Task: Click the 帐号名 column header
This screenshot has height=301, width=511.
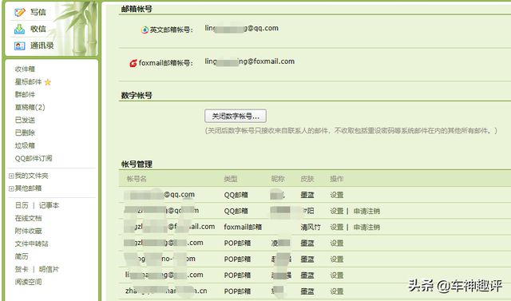Action: (137, 179)
